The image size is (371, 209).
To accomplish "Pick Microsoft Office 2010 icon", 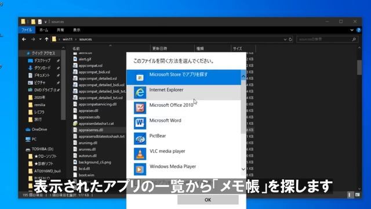I will [140, 108].
